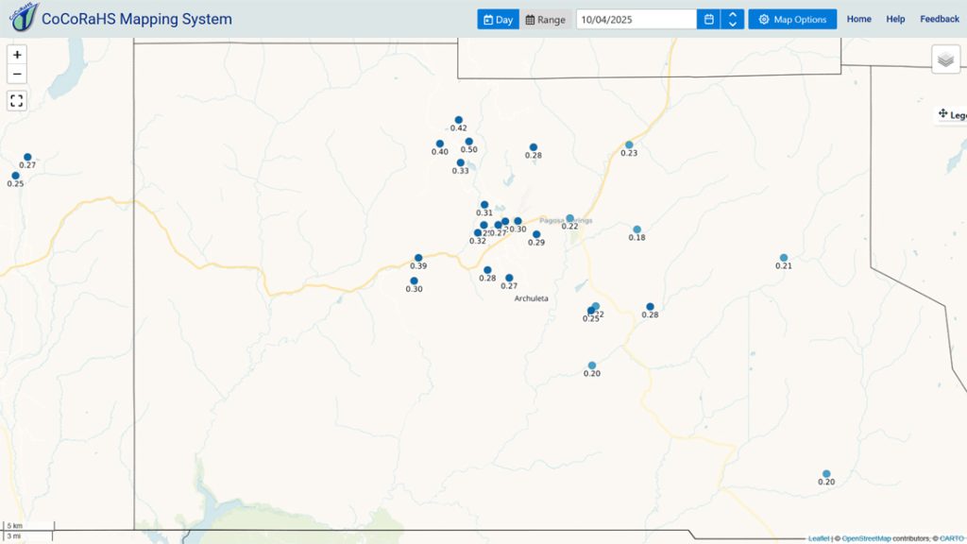Click the Archuleta county label
The width and height of the screenshot is (967, 544).
click(x=531, y=298)
